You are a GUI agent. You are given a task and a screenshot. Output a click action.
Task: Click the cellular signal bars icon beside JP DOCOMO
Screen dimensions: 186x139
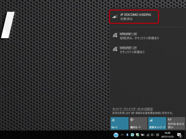point(115,16)
